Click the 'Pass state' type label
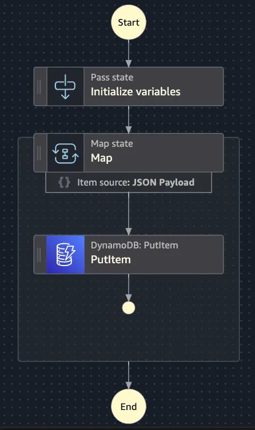This screenshot has width=255, height=430. coord(112,77)
